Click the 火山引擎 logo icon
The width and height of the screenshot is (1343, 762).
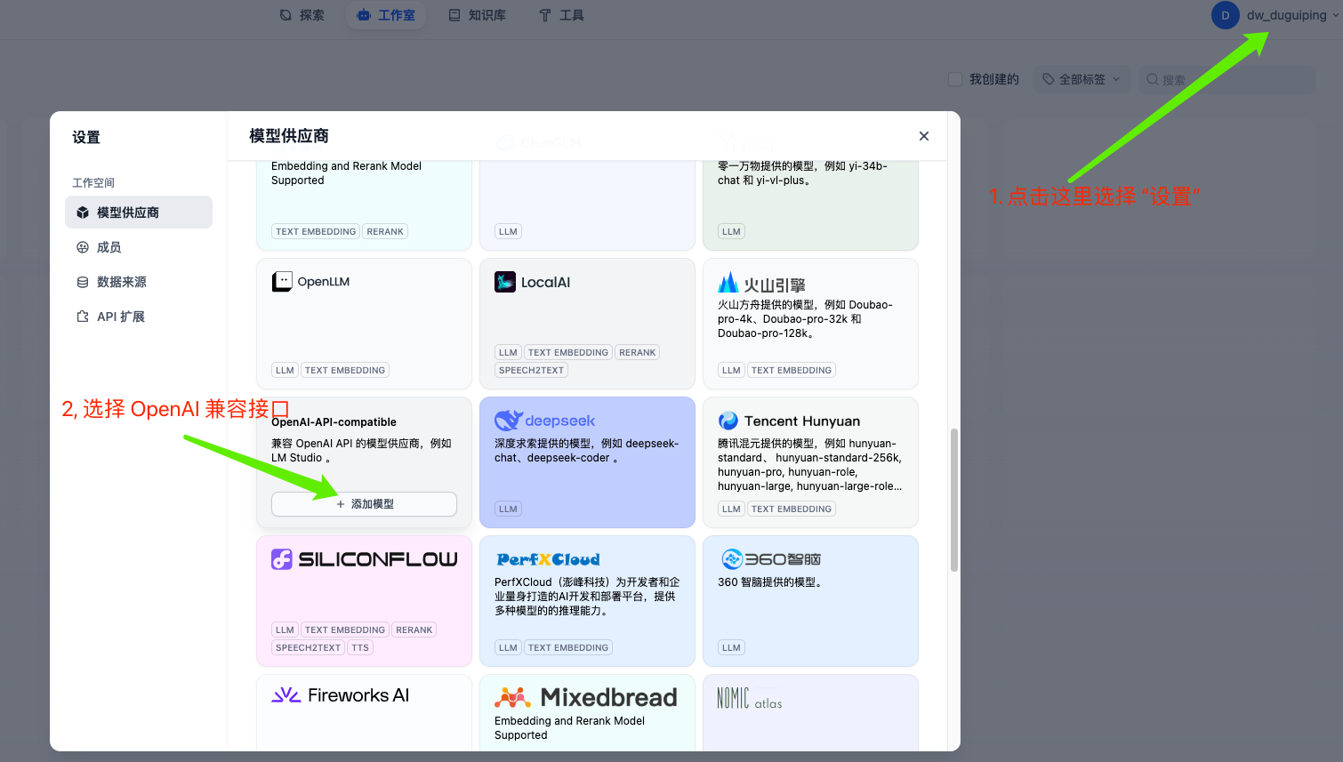(x=728, y=284)
